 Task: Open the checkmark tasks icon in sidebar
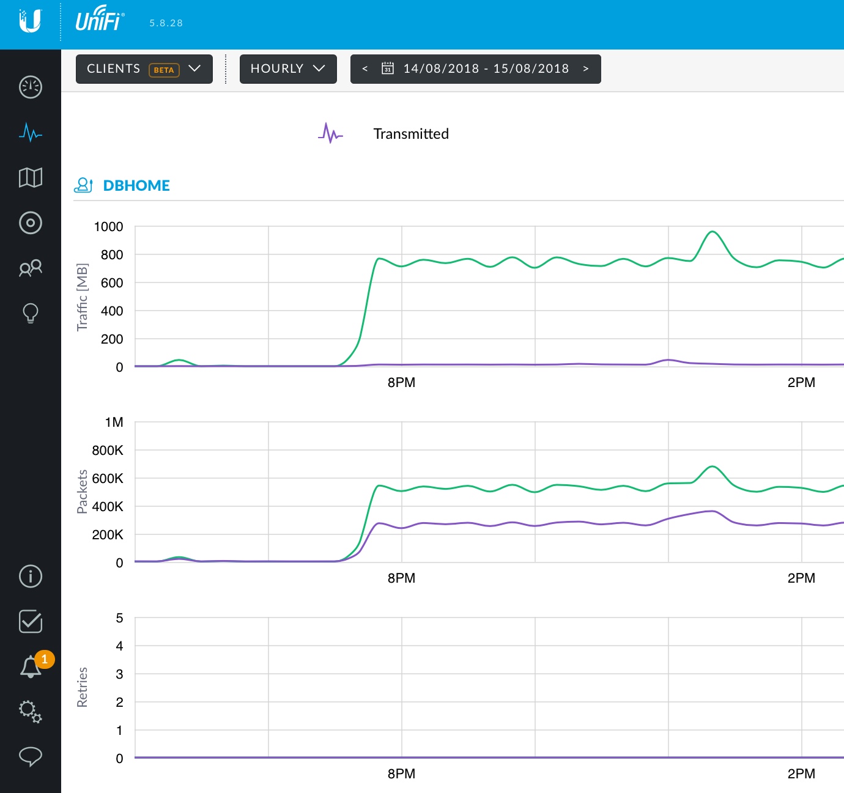tap(31, 621)
